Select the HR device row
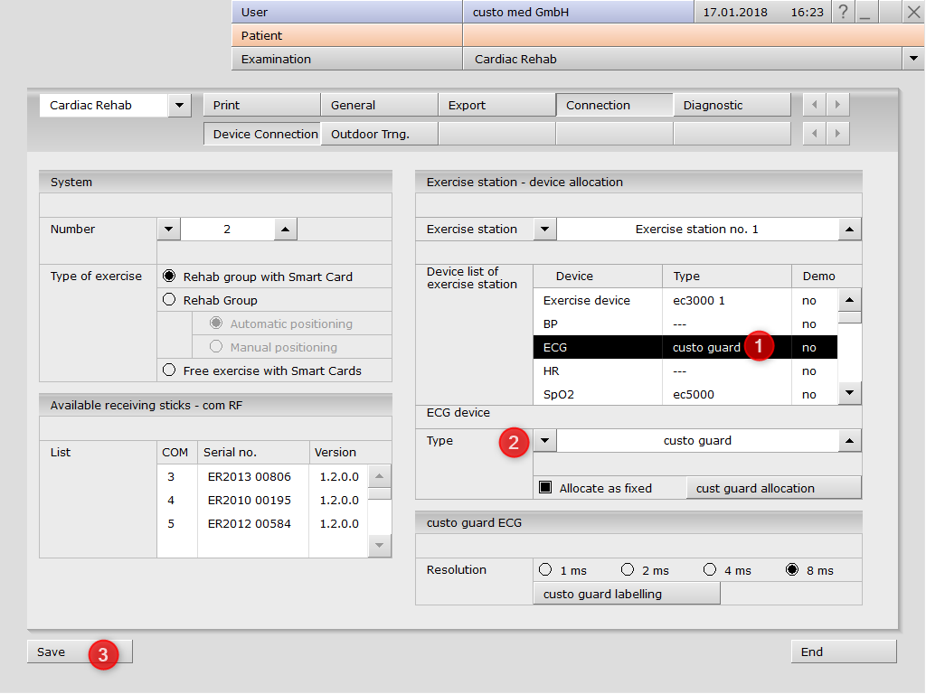 click(685, 370)
